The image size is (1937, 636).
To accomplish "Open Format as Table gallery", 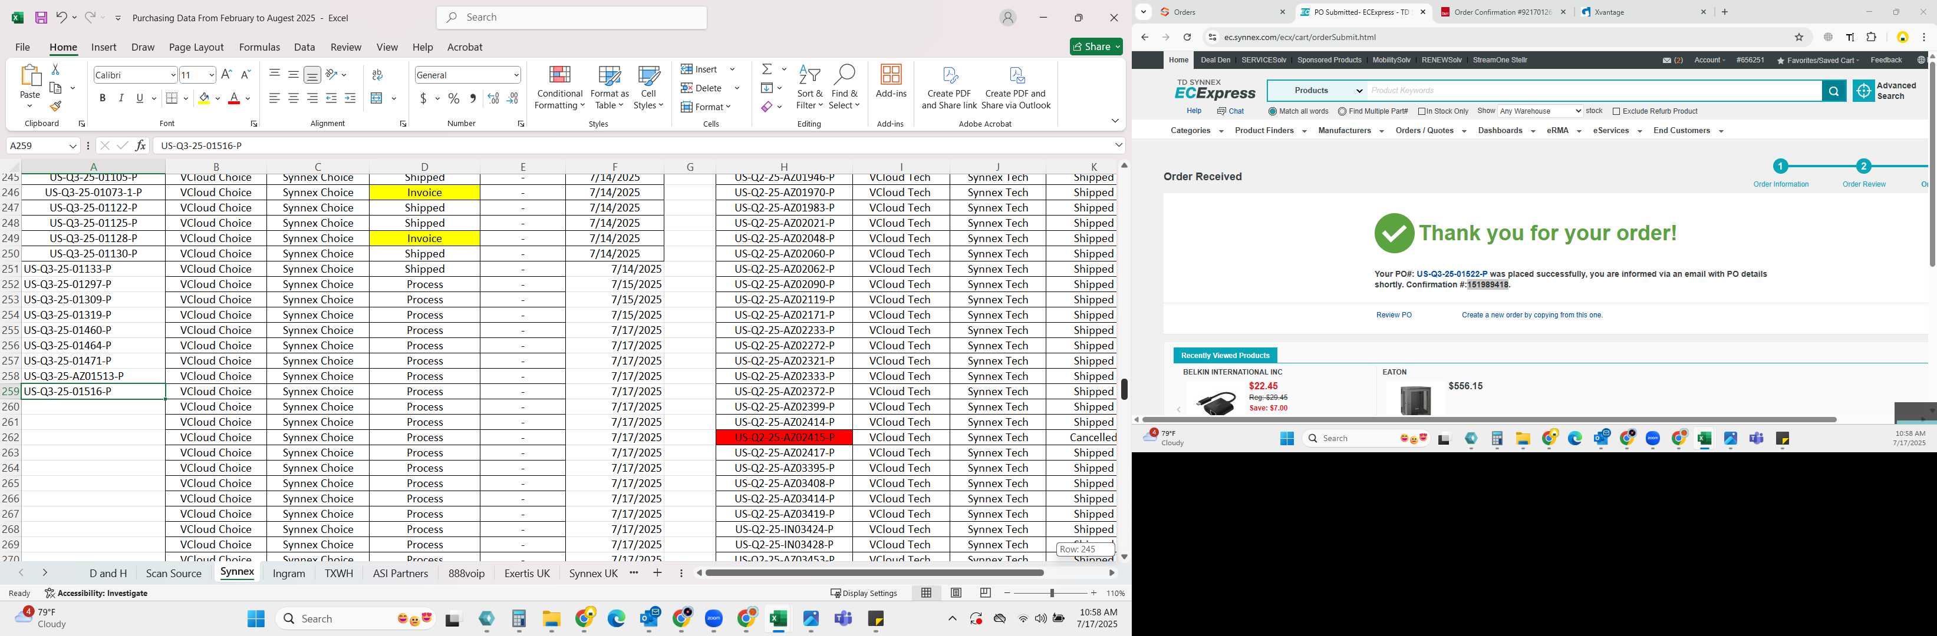I will coord(609,88).
